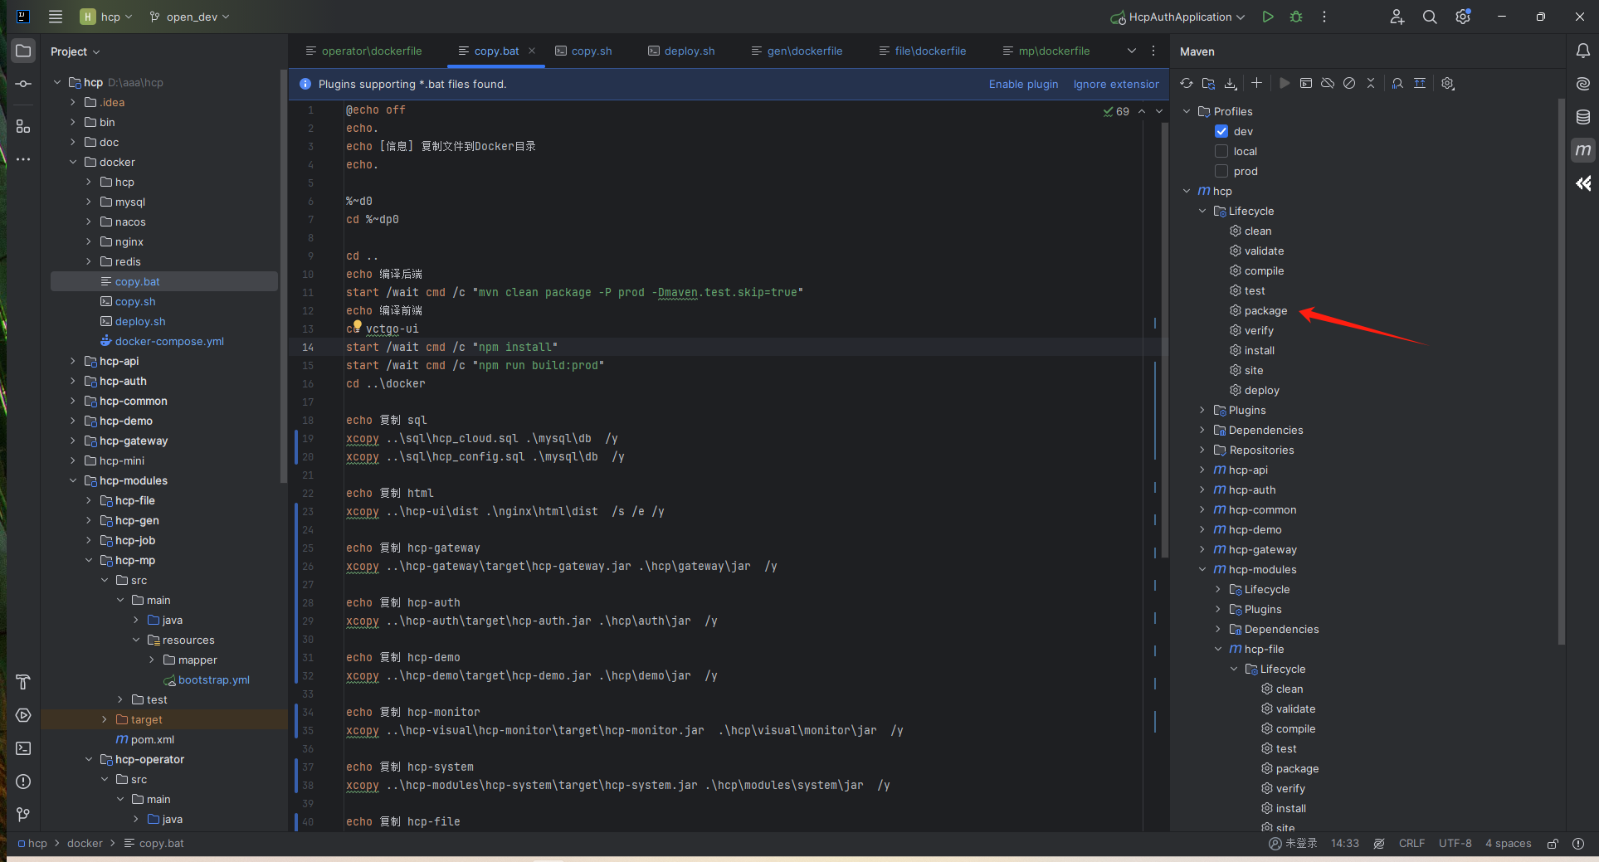1599x862 pixels.
Task: Show more tool windows ellipsis in left sidebar
Action: (23, 159)
